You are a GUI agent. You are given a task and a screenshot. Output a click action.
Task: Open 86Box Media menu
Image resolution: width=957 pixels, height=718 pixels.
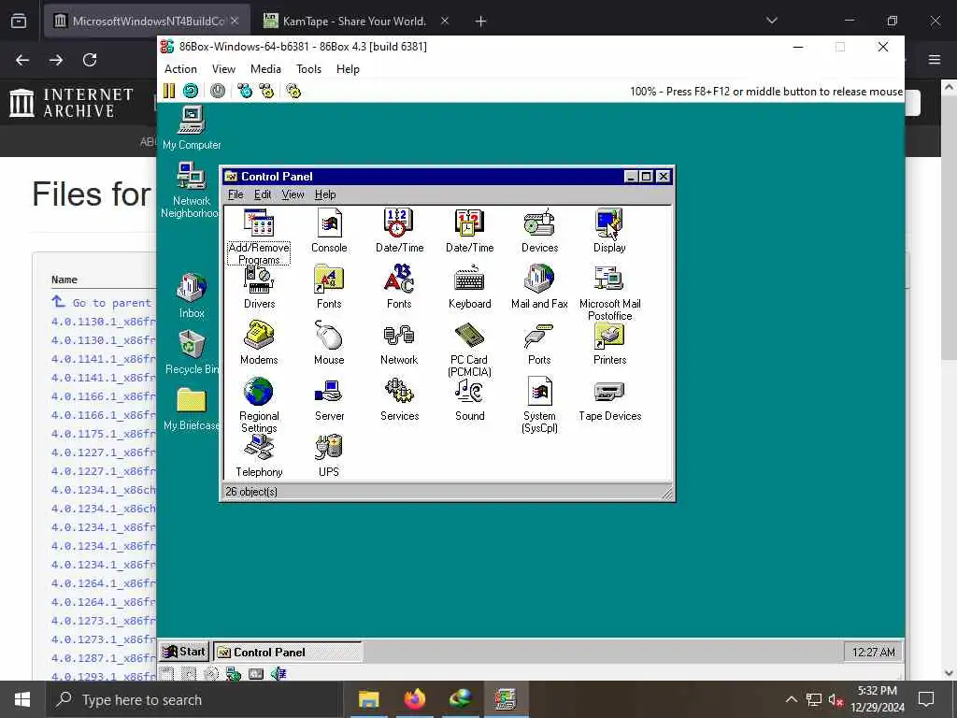click(x=265, y=69)
